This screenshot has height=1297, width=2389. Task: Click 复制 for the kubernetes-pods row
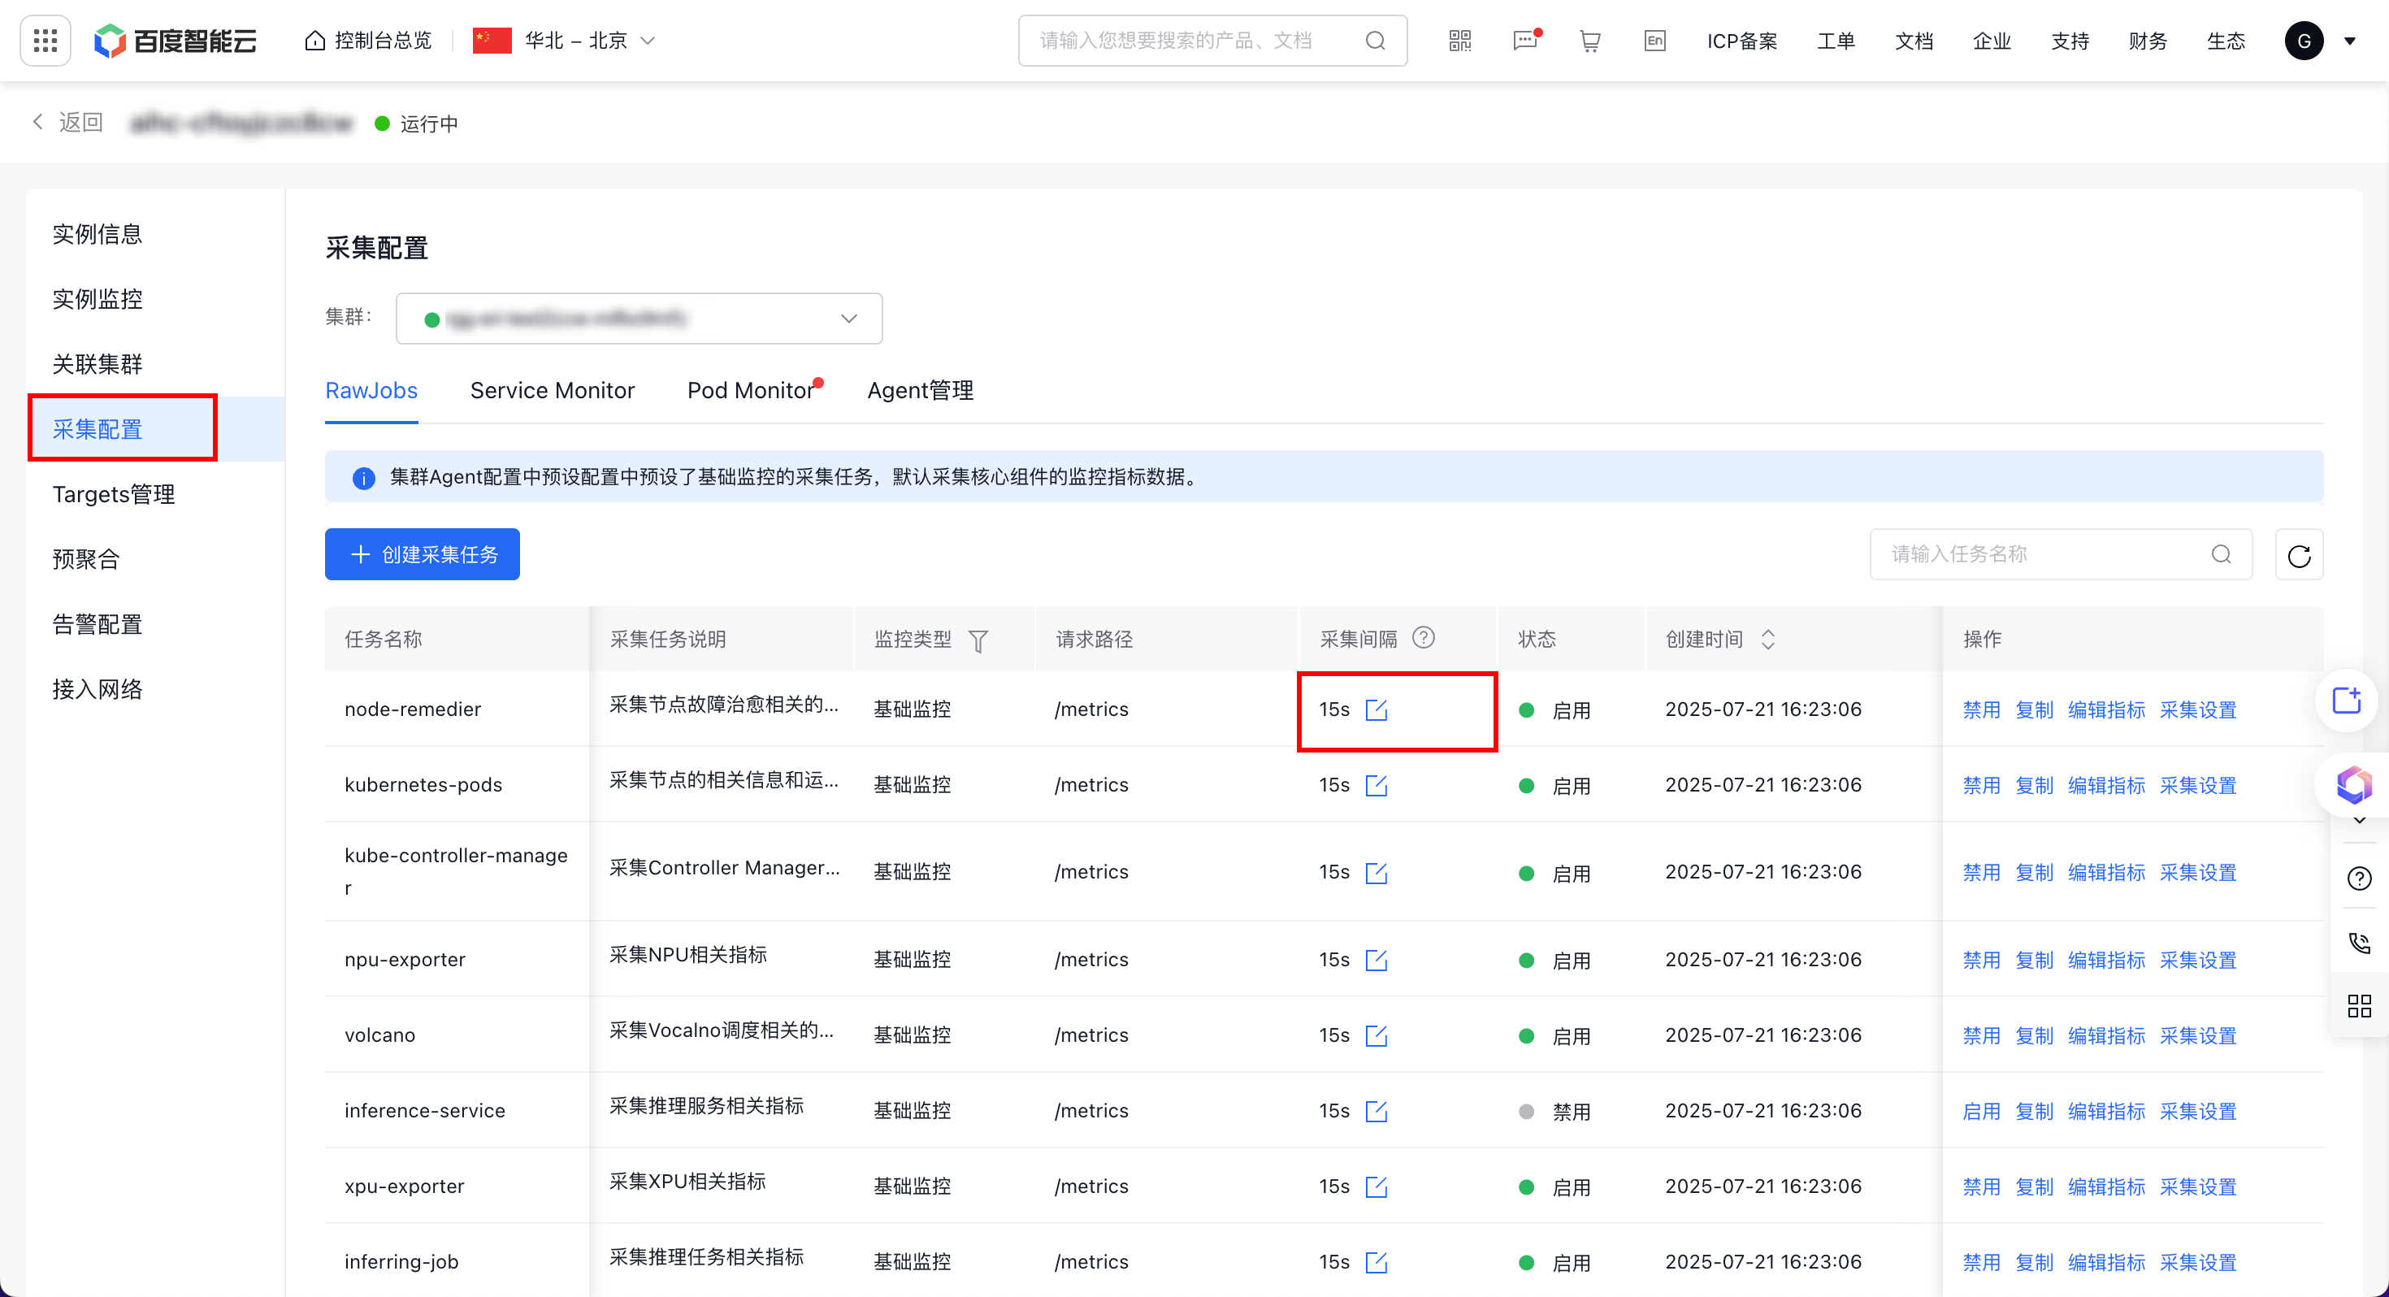(2034, 786)
